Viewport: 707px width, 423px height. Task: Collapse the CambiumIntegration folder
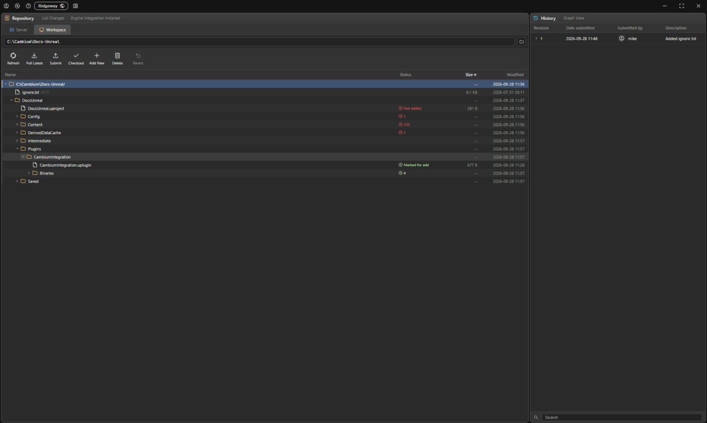(23, 157)
